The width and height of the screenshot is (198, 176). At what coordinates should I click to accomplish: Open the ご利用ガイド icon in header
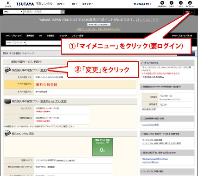(162, 4)
